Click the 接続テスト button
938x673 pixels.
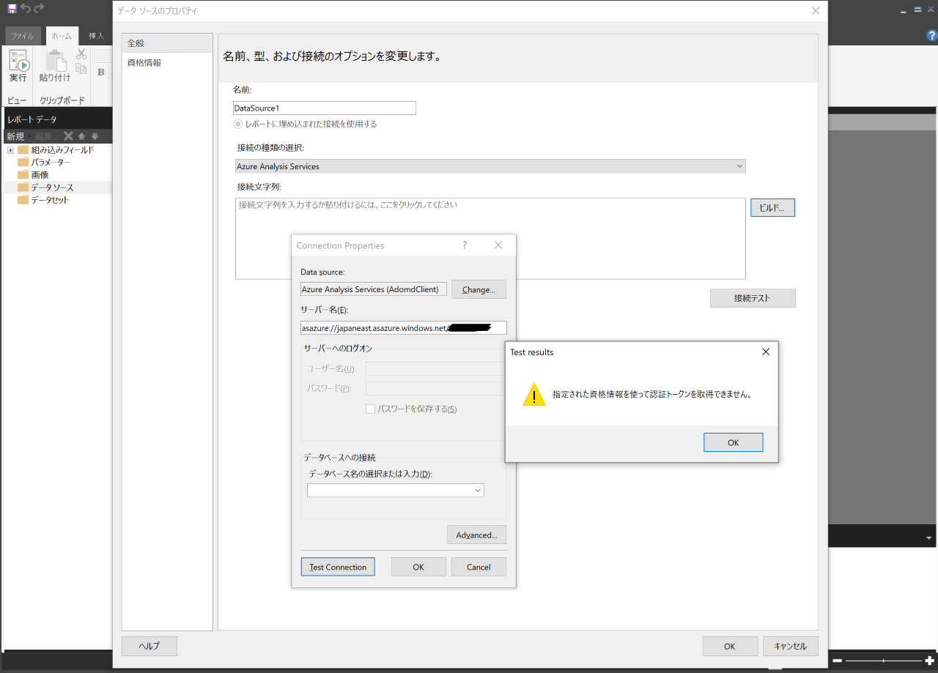coord(753,298)
